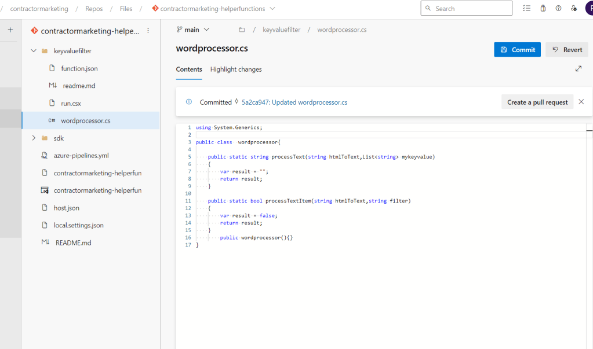Toggle full screen editor view
Image resolution: width=593 pixels, height=349 pixels.
579,69
